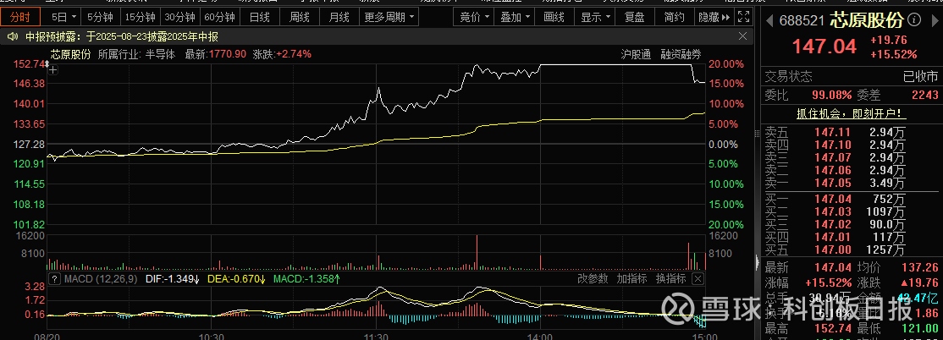Click the 委差 2243 value
This screenshot has height=340, width=943.
924,95
